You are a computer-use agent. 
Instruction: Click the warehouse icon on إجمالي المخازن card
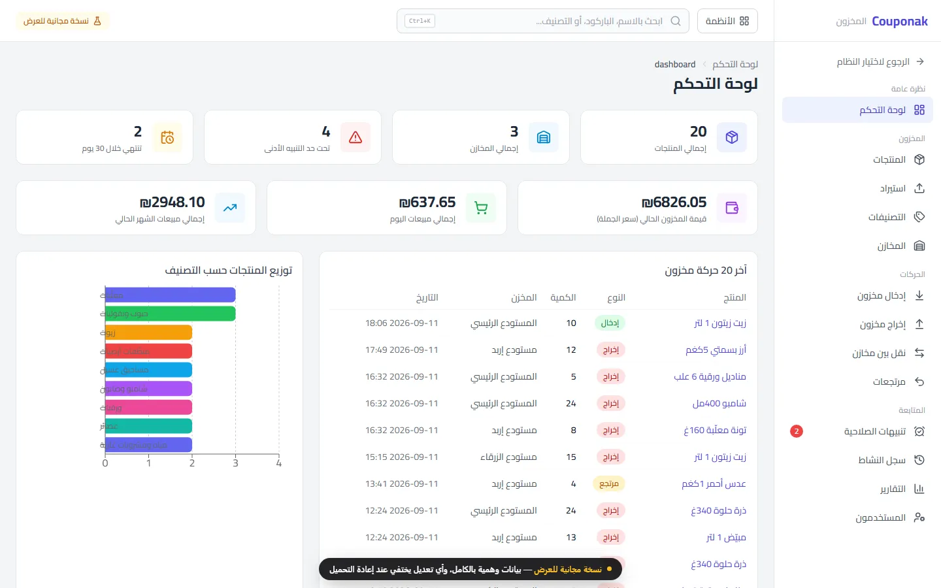pos(544,137)
